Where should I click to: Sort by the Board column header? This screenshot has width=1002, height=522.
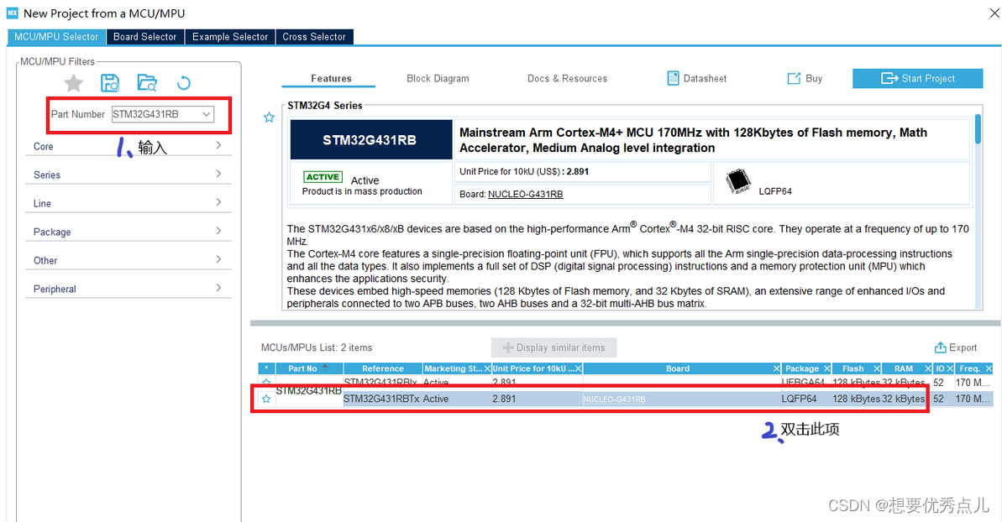[x=677, y=369]
